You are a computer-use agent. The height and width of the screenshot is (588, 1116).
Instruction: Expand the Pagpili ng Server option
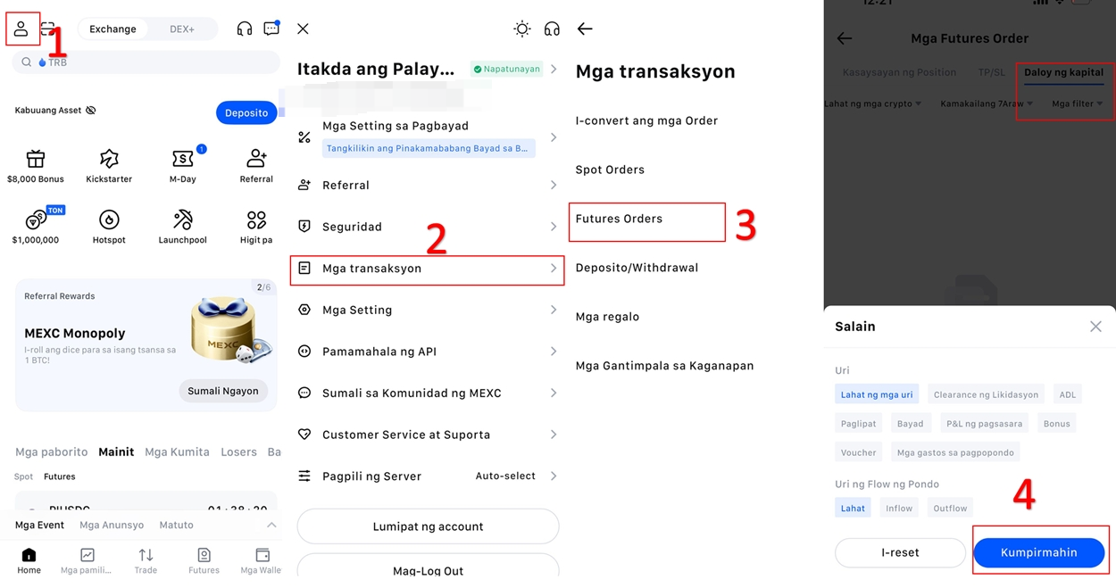[428, 476]
